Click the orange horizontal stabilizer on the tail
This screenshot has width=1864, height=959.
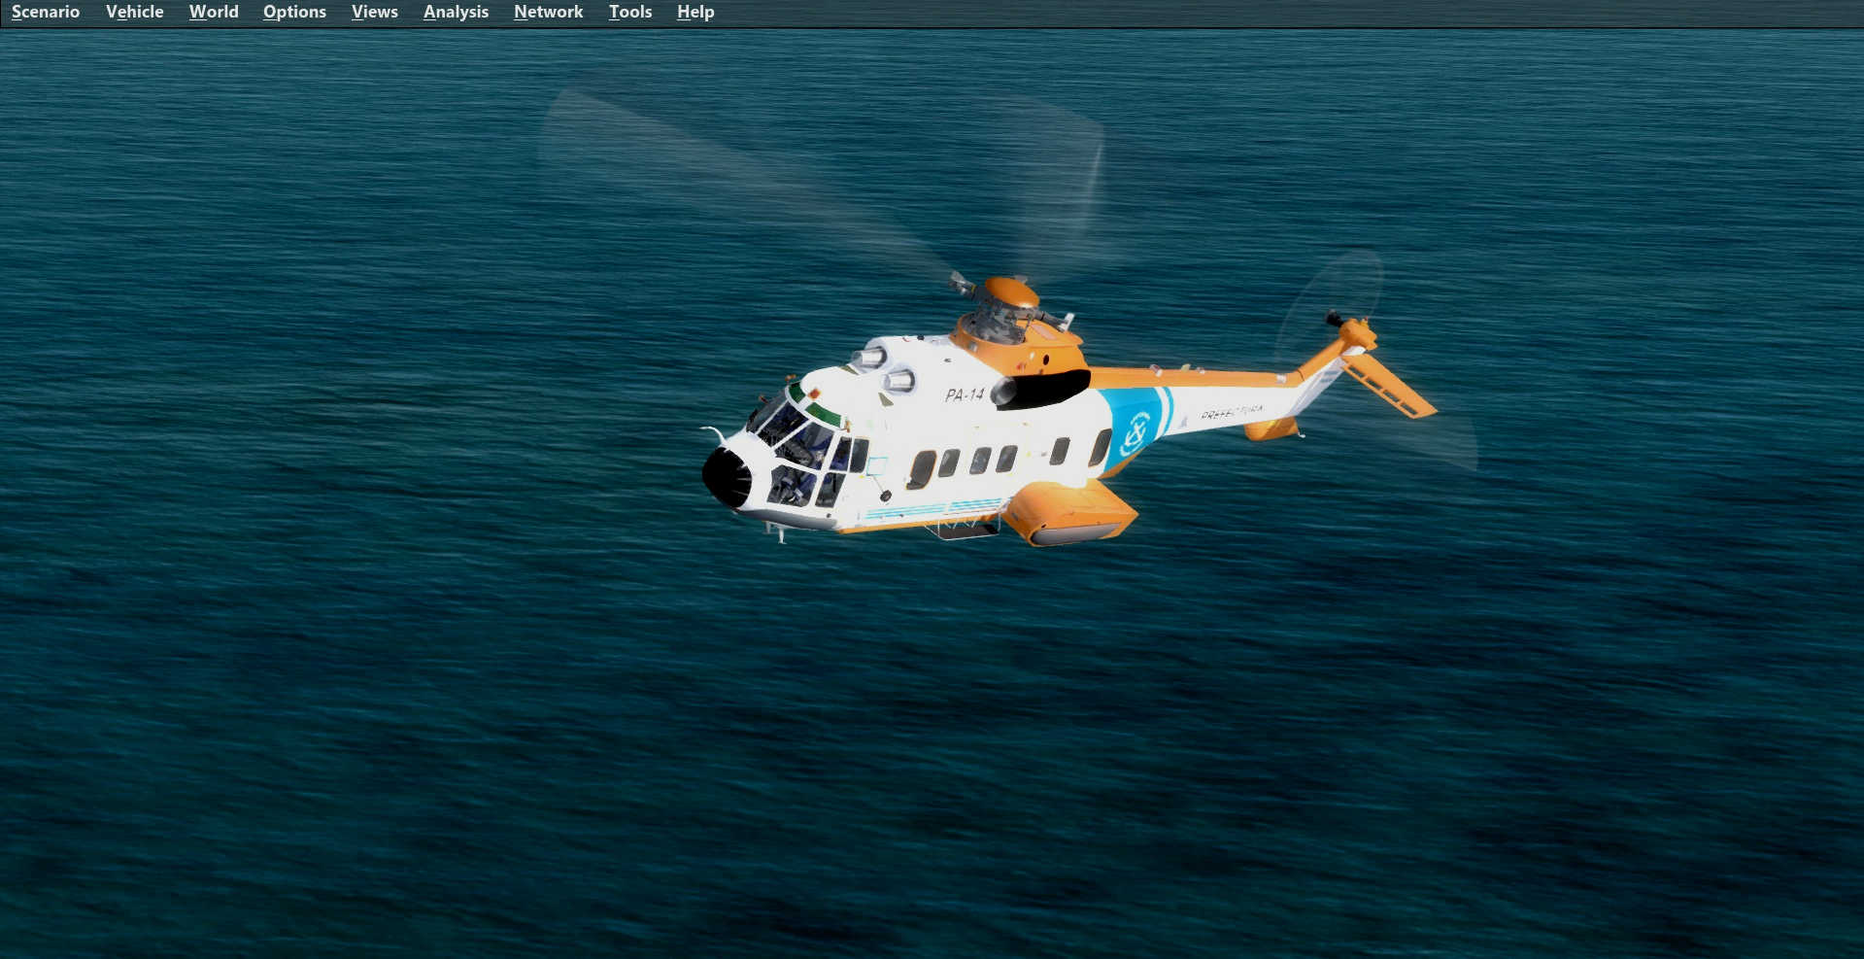tap(1389, 384)
